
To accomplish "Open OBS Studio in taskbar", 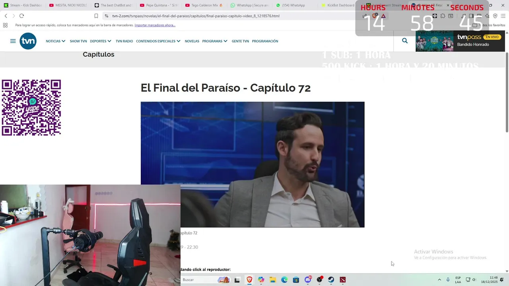I will click(x=319, y=280).
